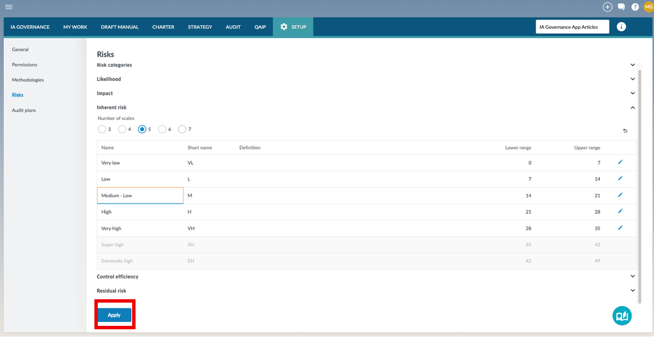Edit the Very low row with pencil
Screen dimensions: 654x337
click(621, 162)
